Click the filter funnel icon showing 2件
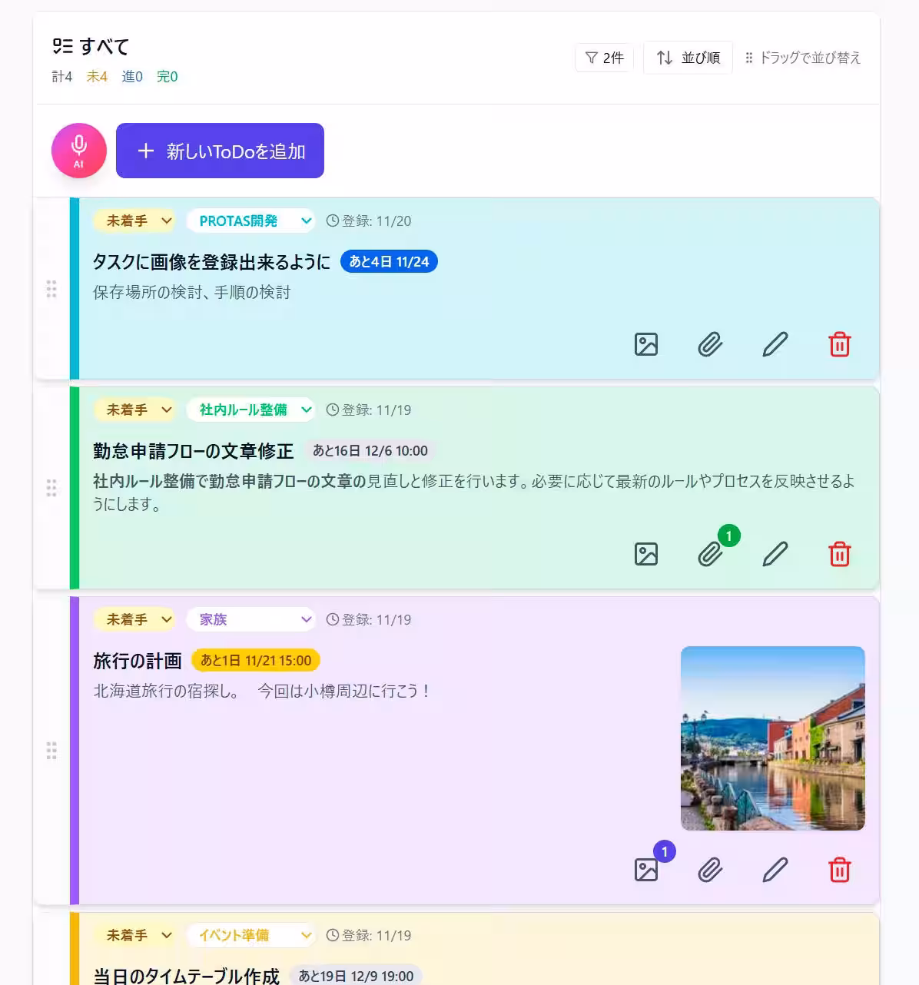919x985 pixels. click(605, 58)
